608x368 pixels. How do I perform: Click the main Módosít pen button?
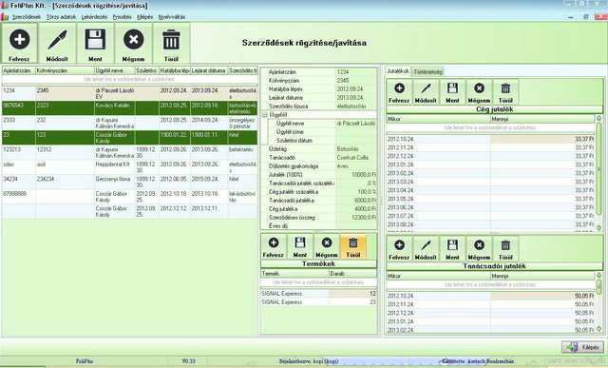tap(57, 43)
